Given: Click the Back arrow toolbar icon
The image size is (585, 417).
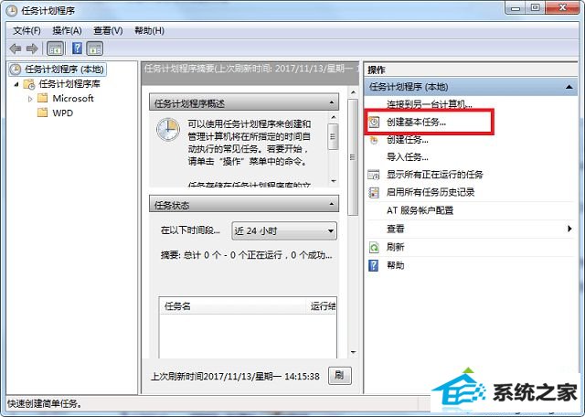Looking at the screenshot, I should 16,48.
